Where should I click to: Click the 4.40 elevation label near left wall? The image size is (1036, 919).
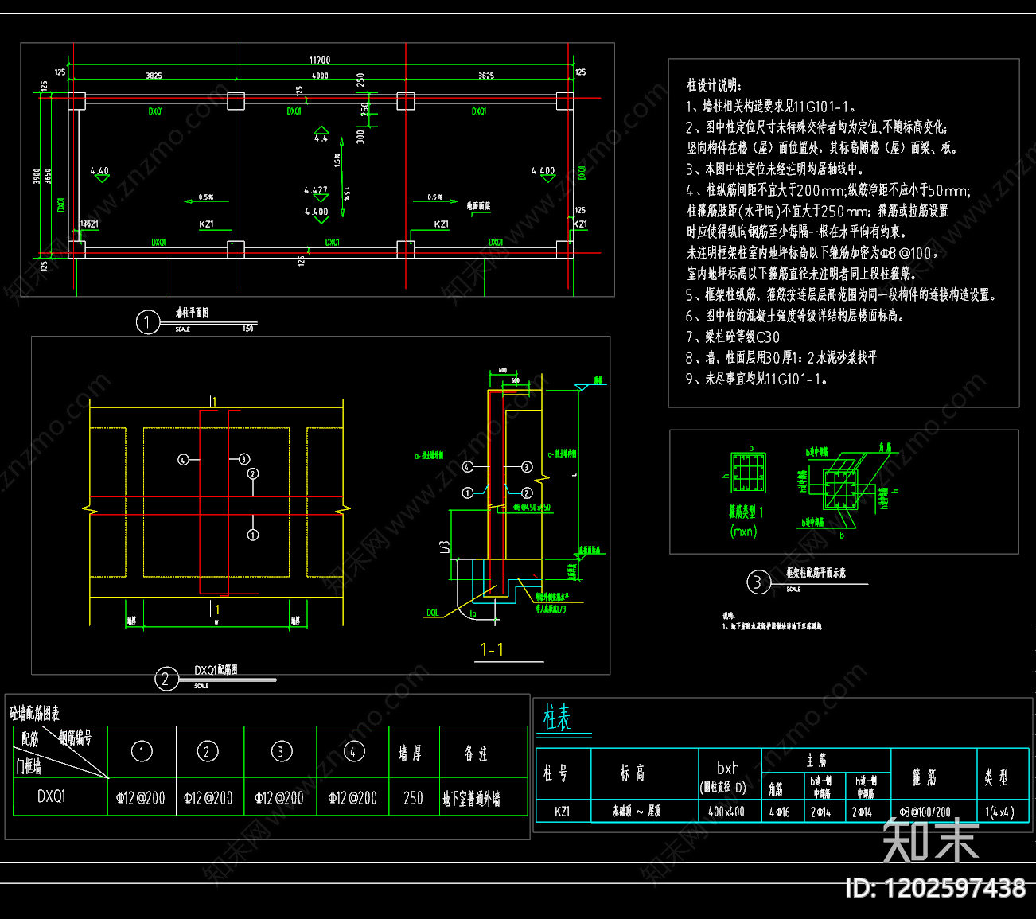(x=99, y=171)
